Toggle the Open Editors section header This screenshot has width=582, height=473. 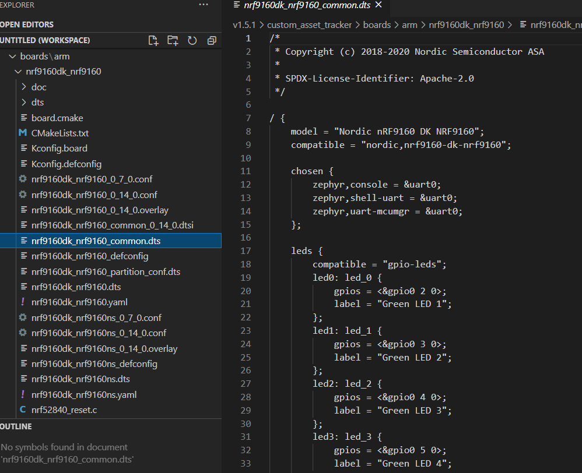coord(27,24)
